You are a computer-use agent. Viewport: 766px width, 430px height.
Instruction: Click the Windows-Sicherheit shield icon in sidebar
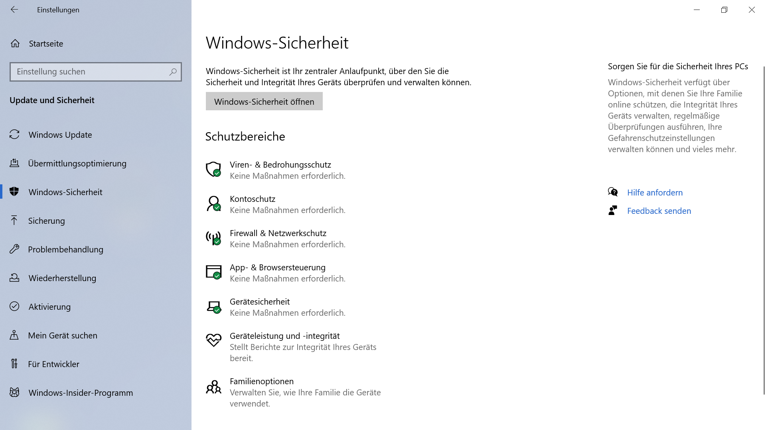[14, 192]
